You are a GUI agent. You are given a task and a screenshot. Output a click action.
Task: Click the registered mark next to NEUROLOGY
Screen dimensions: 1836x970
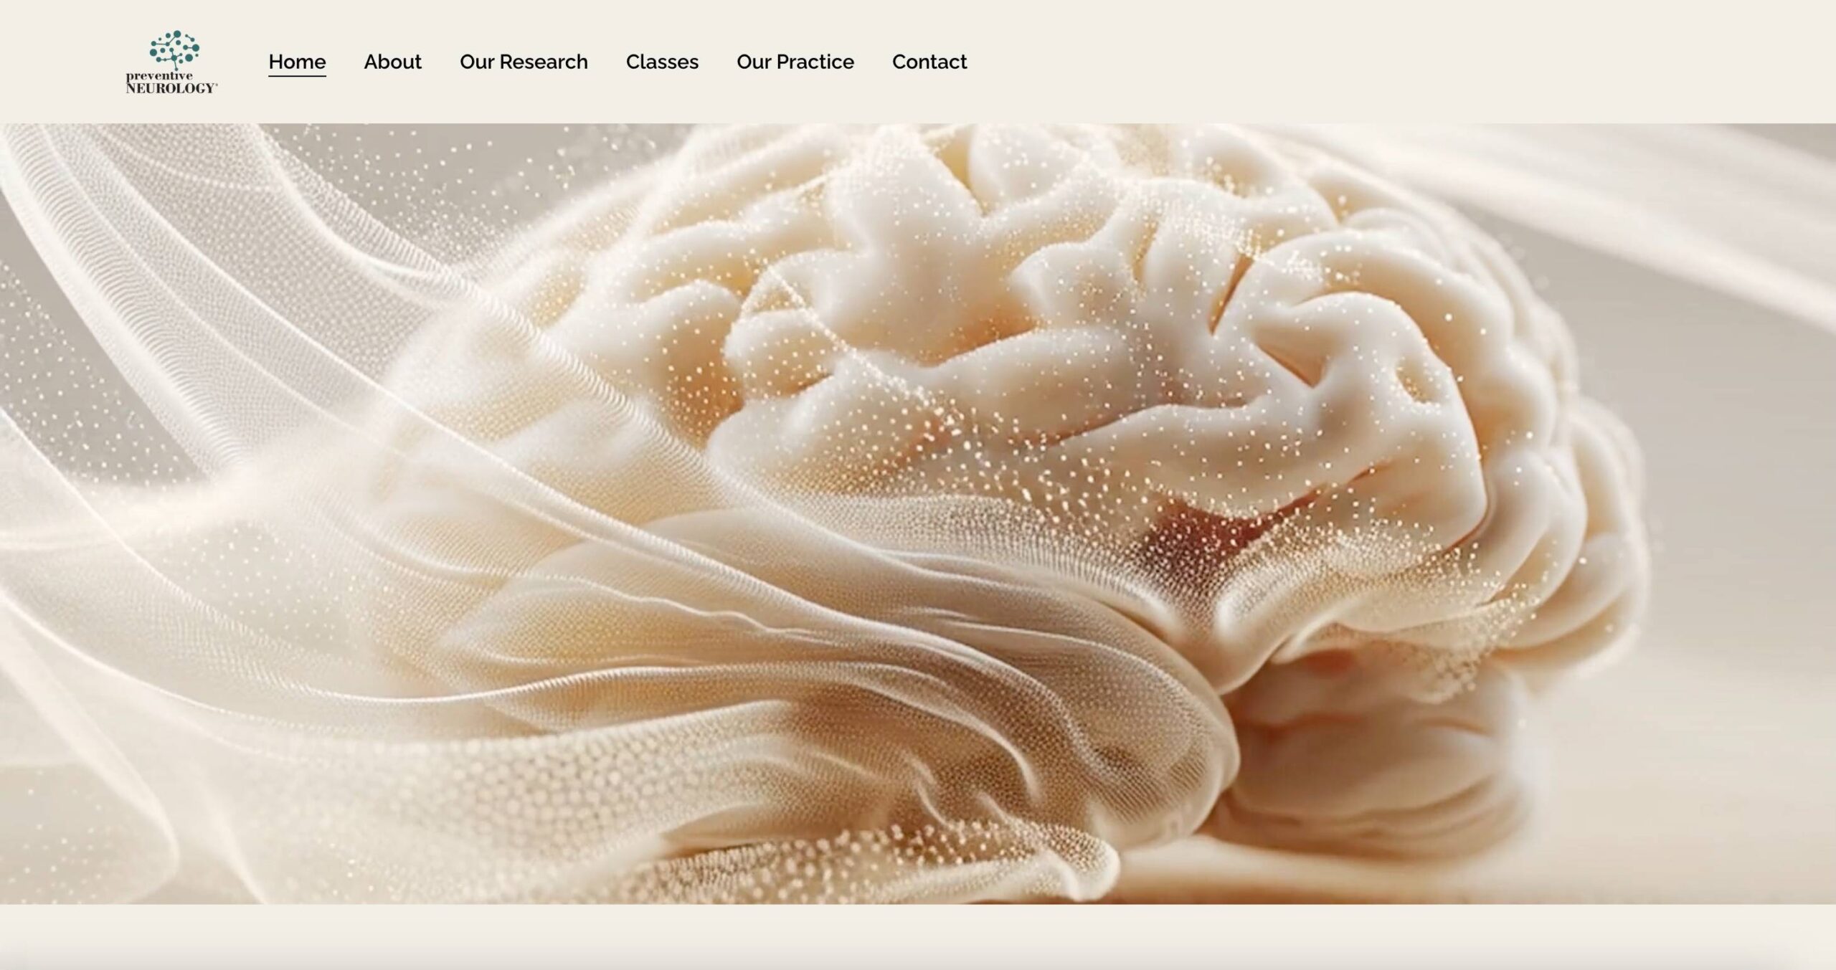(x=217, y=85)
